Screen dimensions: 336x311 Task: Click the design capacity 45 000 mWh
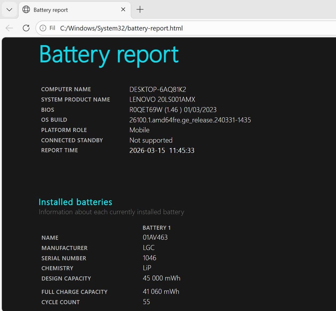(x=161, y=278)
